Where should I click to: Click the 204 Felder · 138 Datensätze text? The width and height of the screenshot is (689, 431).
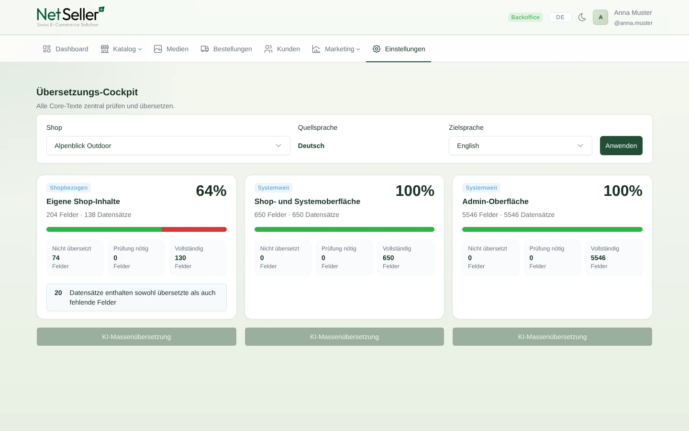tap(89, 215)
